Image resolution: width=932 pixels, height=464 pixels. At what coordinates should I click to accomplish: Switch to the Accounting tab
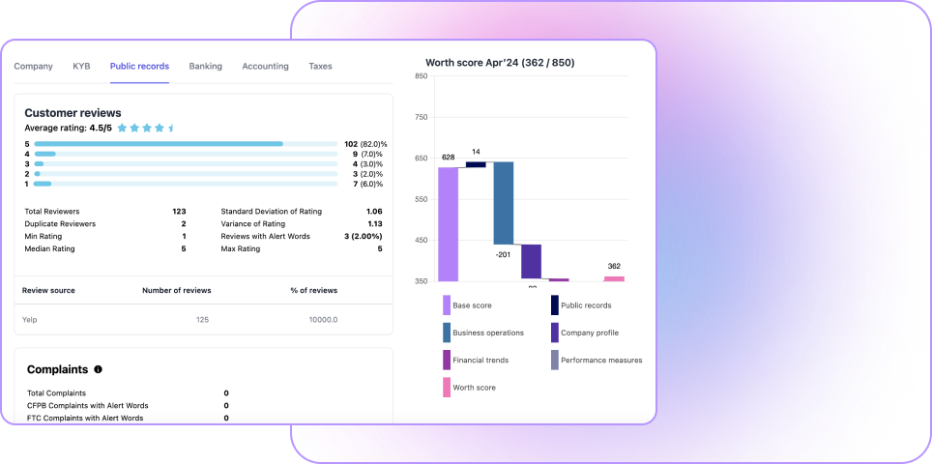point(265,67)
